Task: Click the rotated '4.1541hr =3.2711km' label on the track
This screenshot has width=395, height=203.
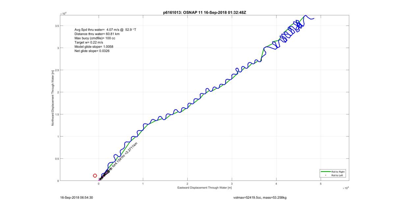Action: (127, 154)
